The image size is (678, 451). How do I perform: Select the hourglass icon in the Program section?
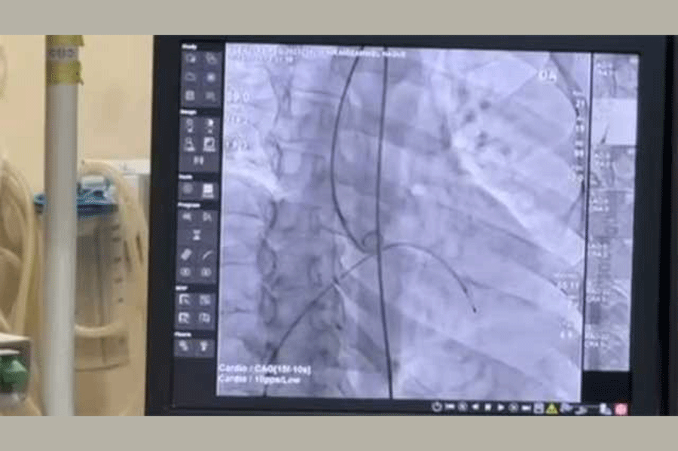(197, 236)
